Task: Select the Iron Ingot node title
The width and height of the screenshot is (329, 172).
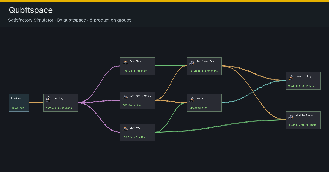Action: coord(59,98)
